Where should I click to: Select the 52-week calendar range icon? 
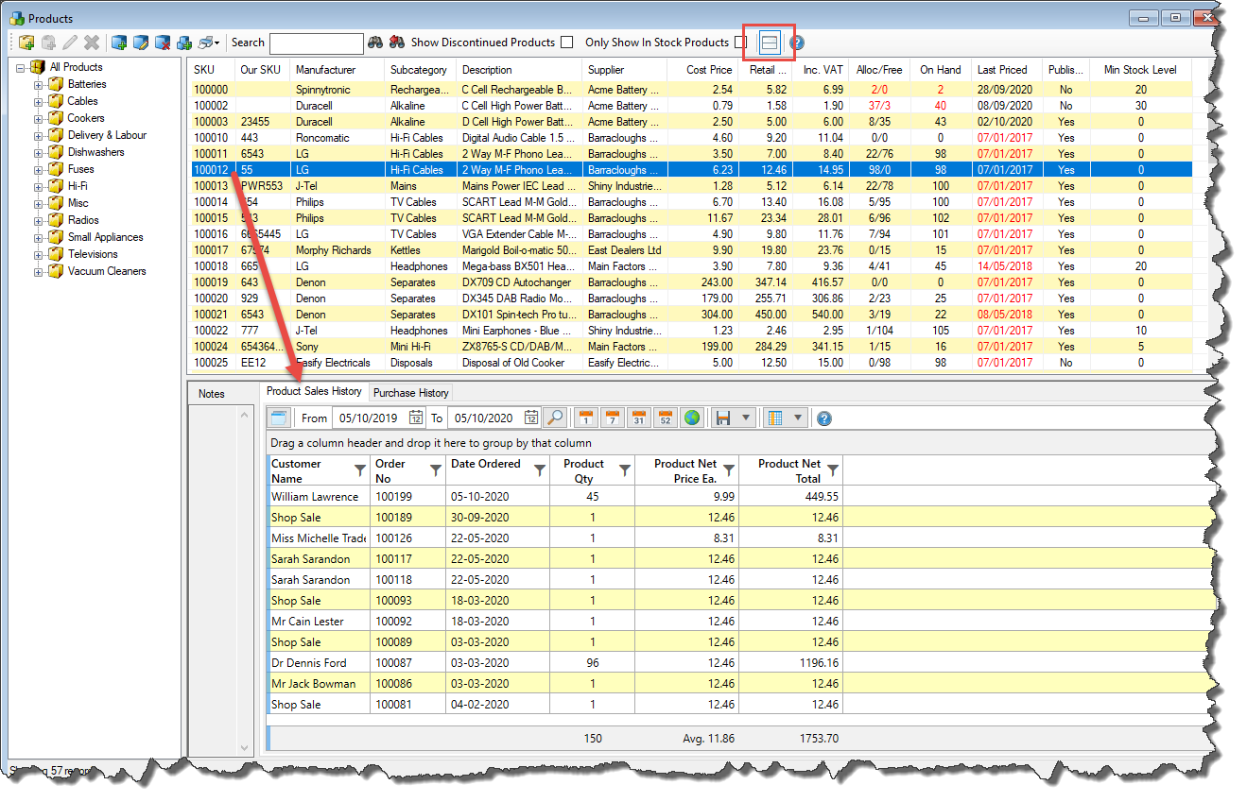(x=666, y=418)
